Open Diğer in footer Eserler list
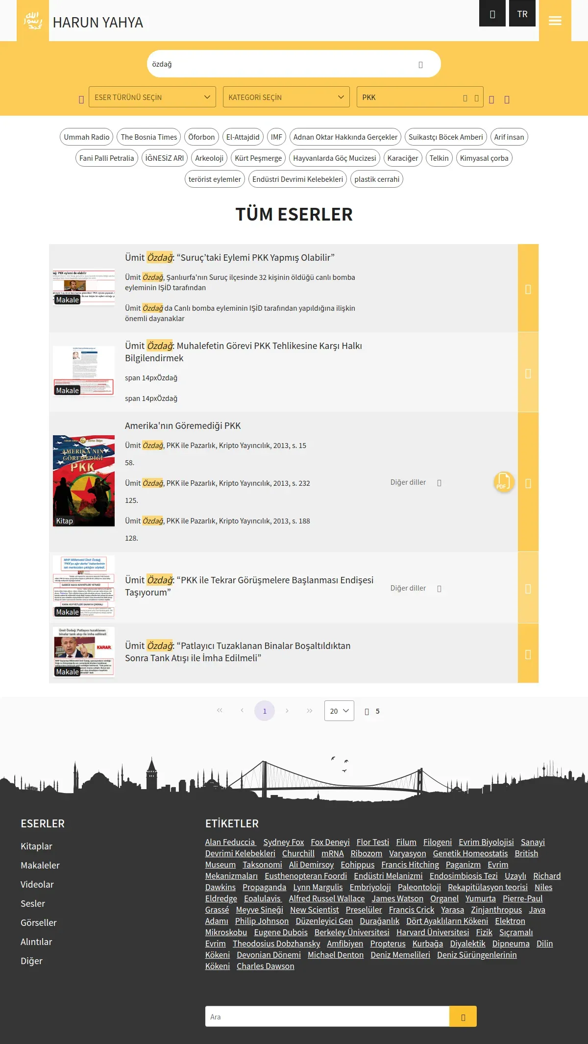 point(31,961)
